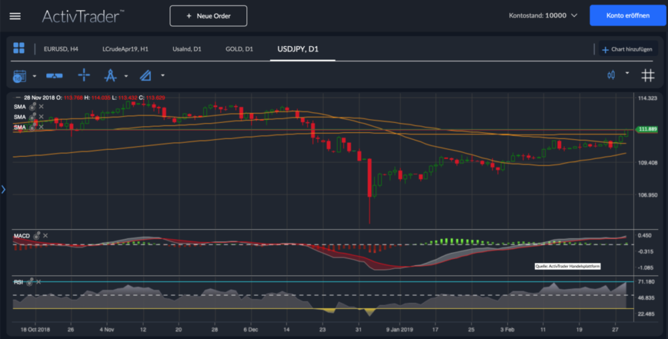Expand the triangle ruler tool dropdown arrow
Screen dimensions: 668x339
coord(163,75)
